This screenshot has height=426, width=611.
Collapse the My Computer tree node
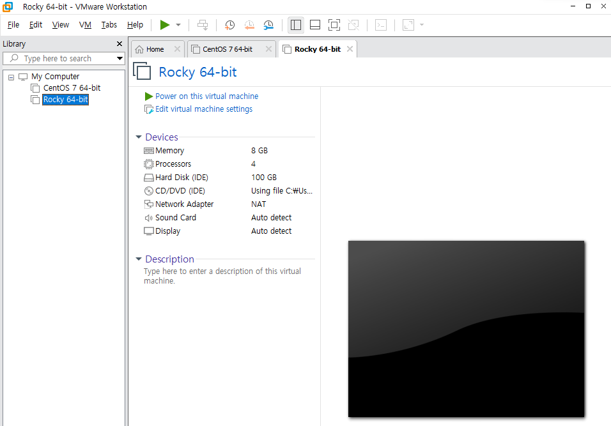12,77
